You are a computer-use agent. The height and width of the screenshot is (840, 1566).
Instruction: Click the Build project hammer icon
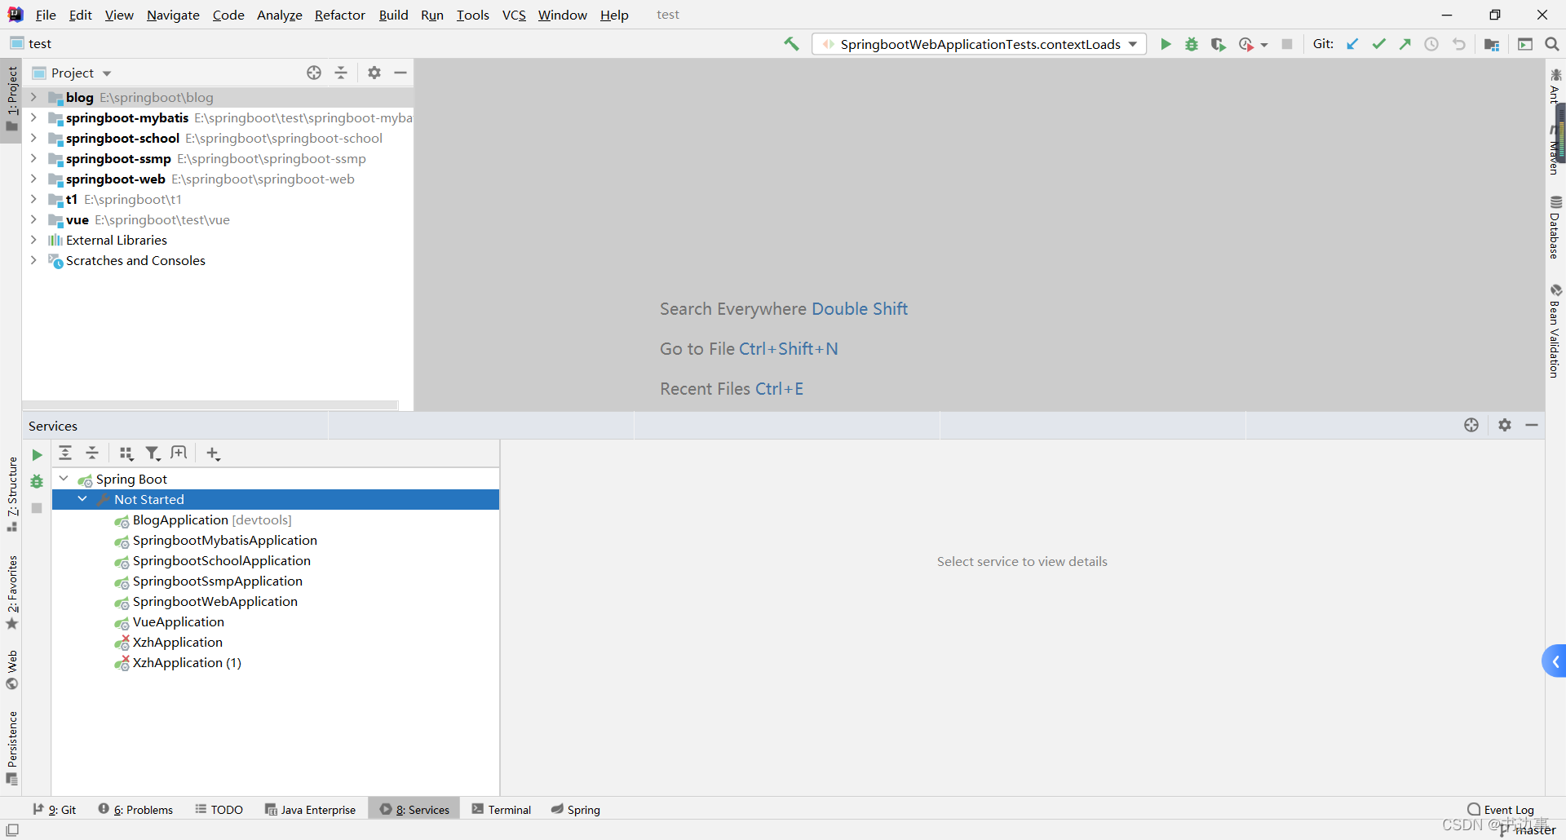click(x=791, y=44)
